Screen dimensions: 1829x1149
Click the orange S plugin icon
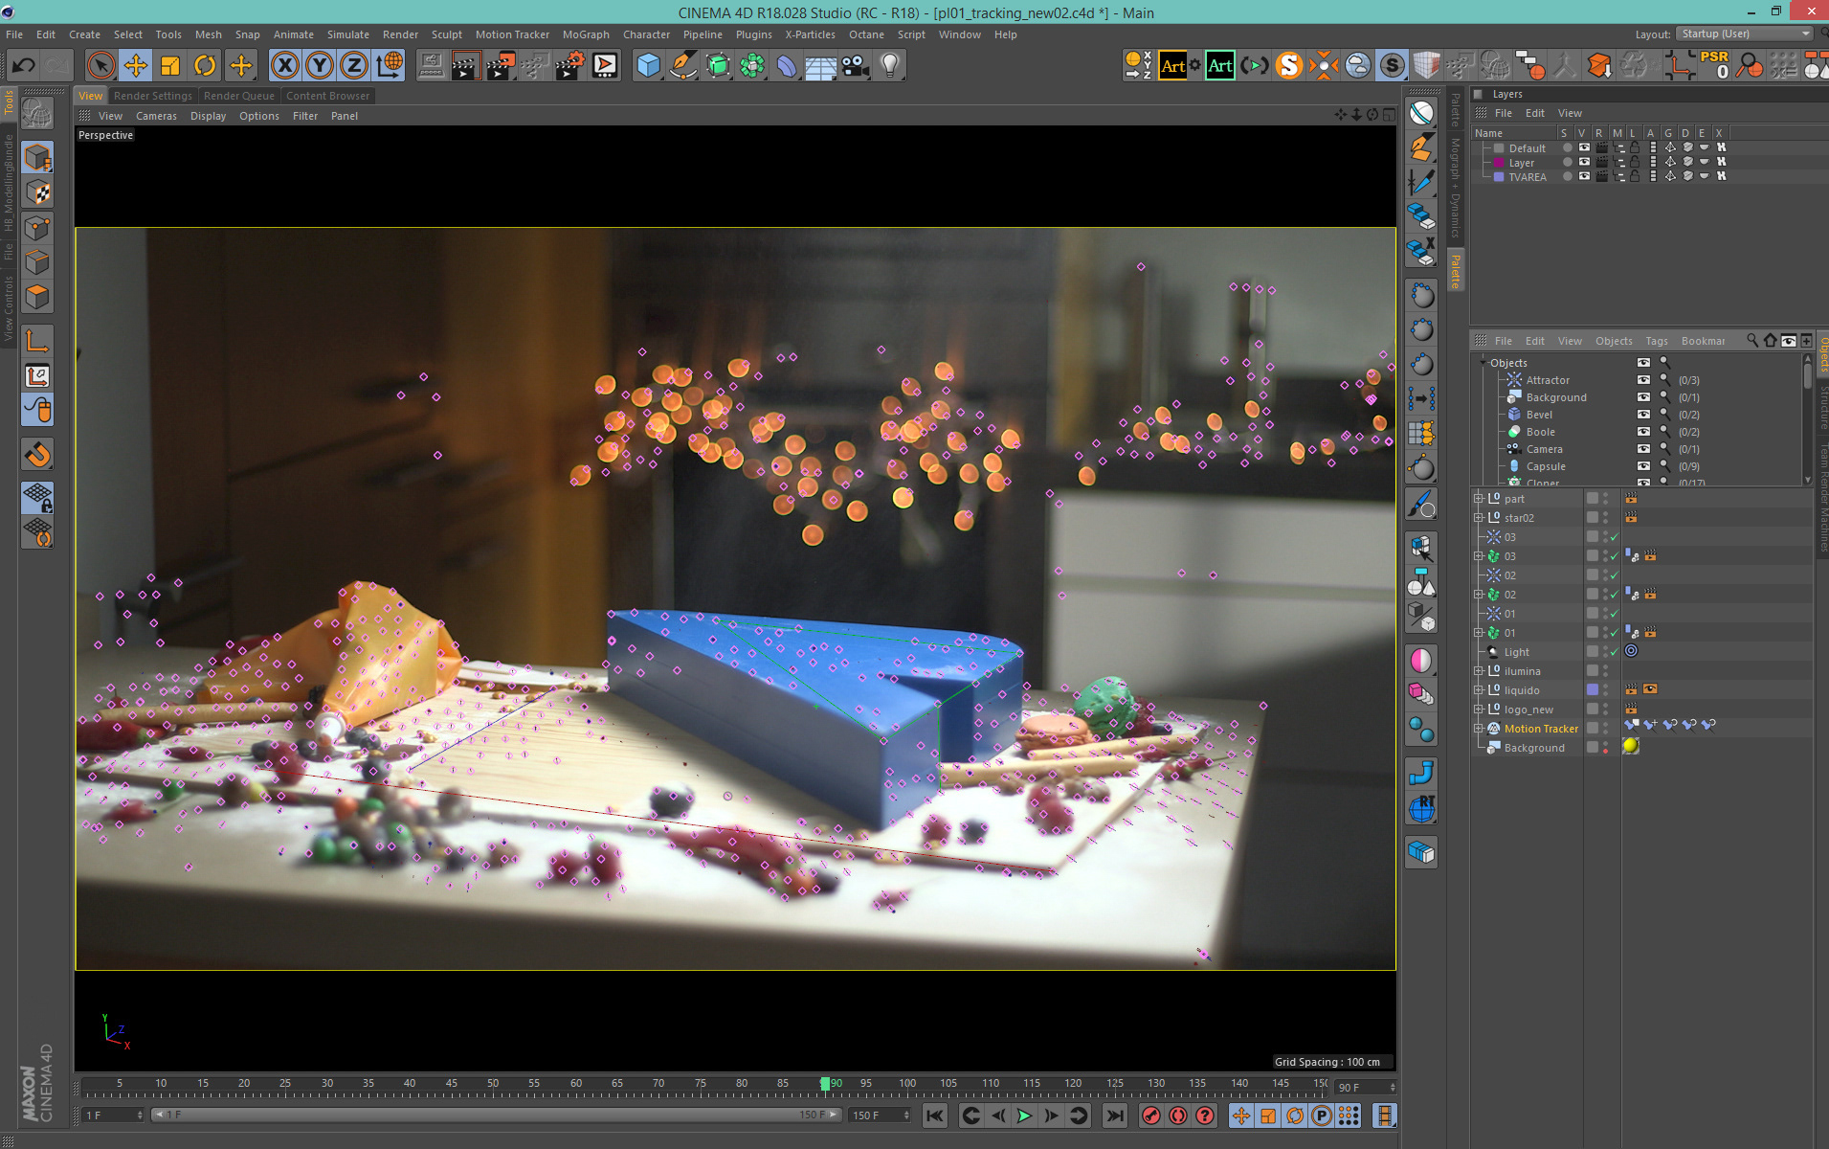[x=1289, y=66]
